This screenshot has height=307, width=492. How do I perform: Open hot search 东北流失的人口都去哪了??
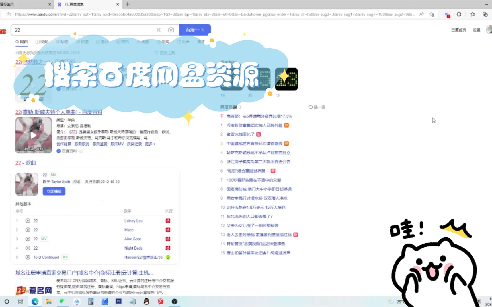[249, 216]
